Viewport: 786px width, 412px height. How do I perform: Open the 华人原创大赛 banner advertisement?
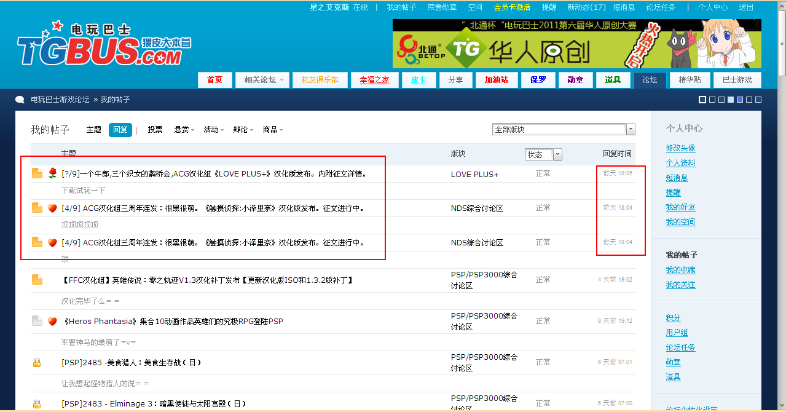point(577,44)
